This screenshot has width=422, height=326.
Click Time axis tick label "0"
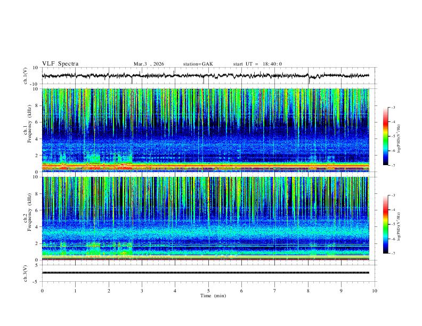pos(42,291)
